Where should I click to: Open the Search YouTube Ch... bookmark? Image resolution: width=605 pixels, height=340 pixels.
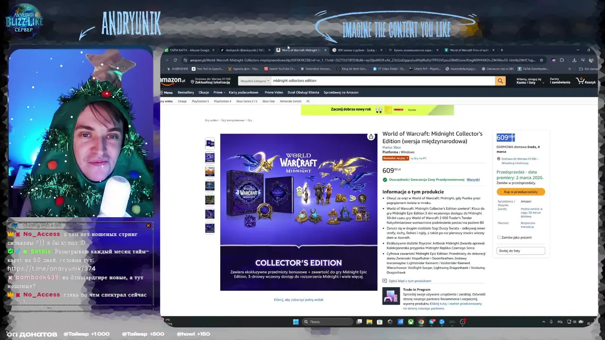coord(280,69)
